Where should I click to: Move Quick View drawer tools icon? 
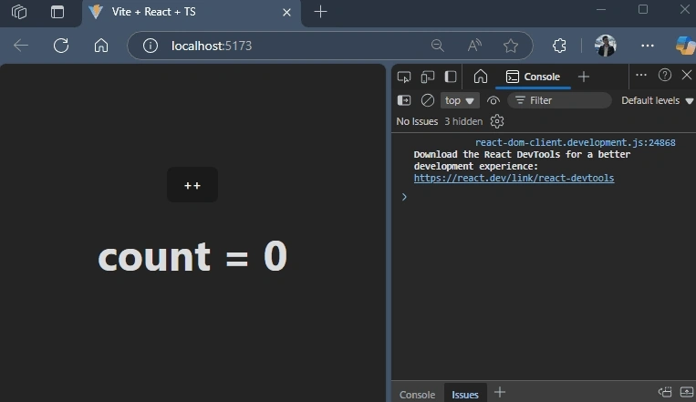(x=665, y=392)
